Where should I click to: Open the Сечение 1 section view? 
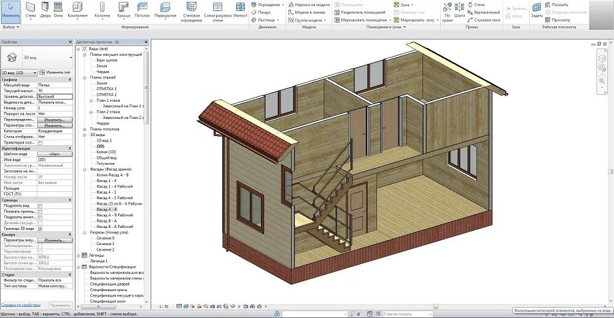(x=106, y=244)
